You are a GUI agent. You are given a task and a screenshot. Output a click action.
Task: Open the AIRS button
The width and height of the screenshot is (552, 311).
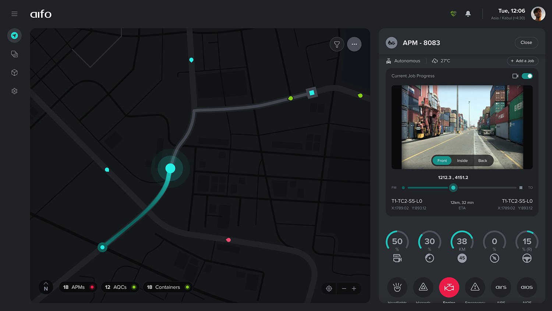[501, 287]
